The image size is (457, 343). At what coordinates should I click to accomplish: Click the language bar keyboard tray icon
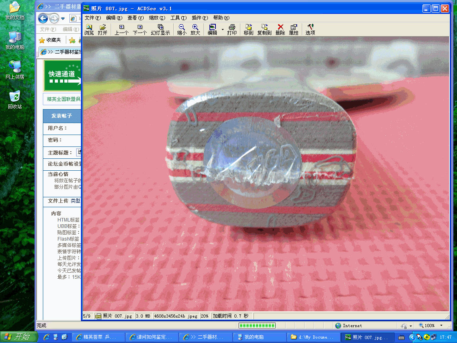click(401, 337)
